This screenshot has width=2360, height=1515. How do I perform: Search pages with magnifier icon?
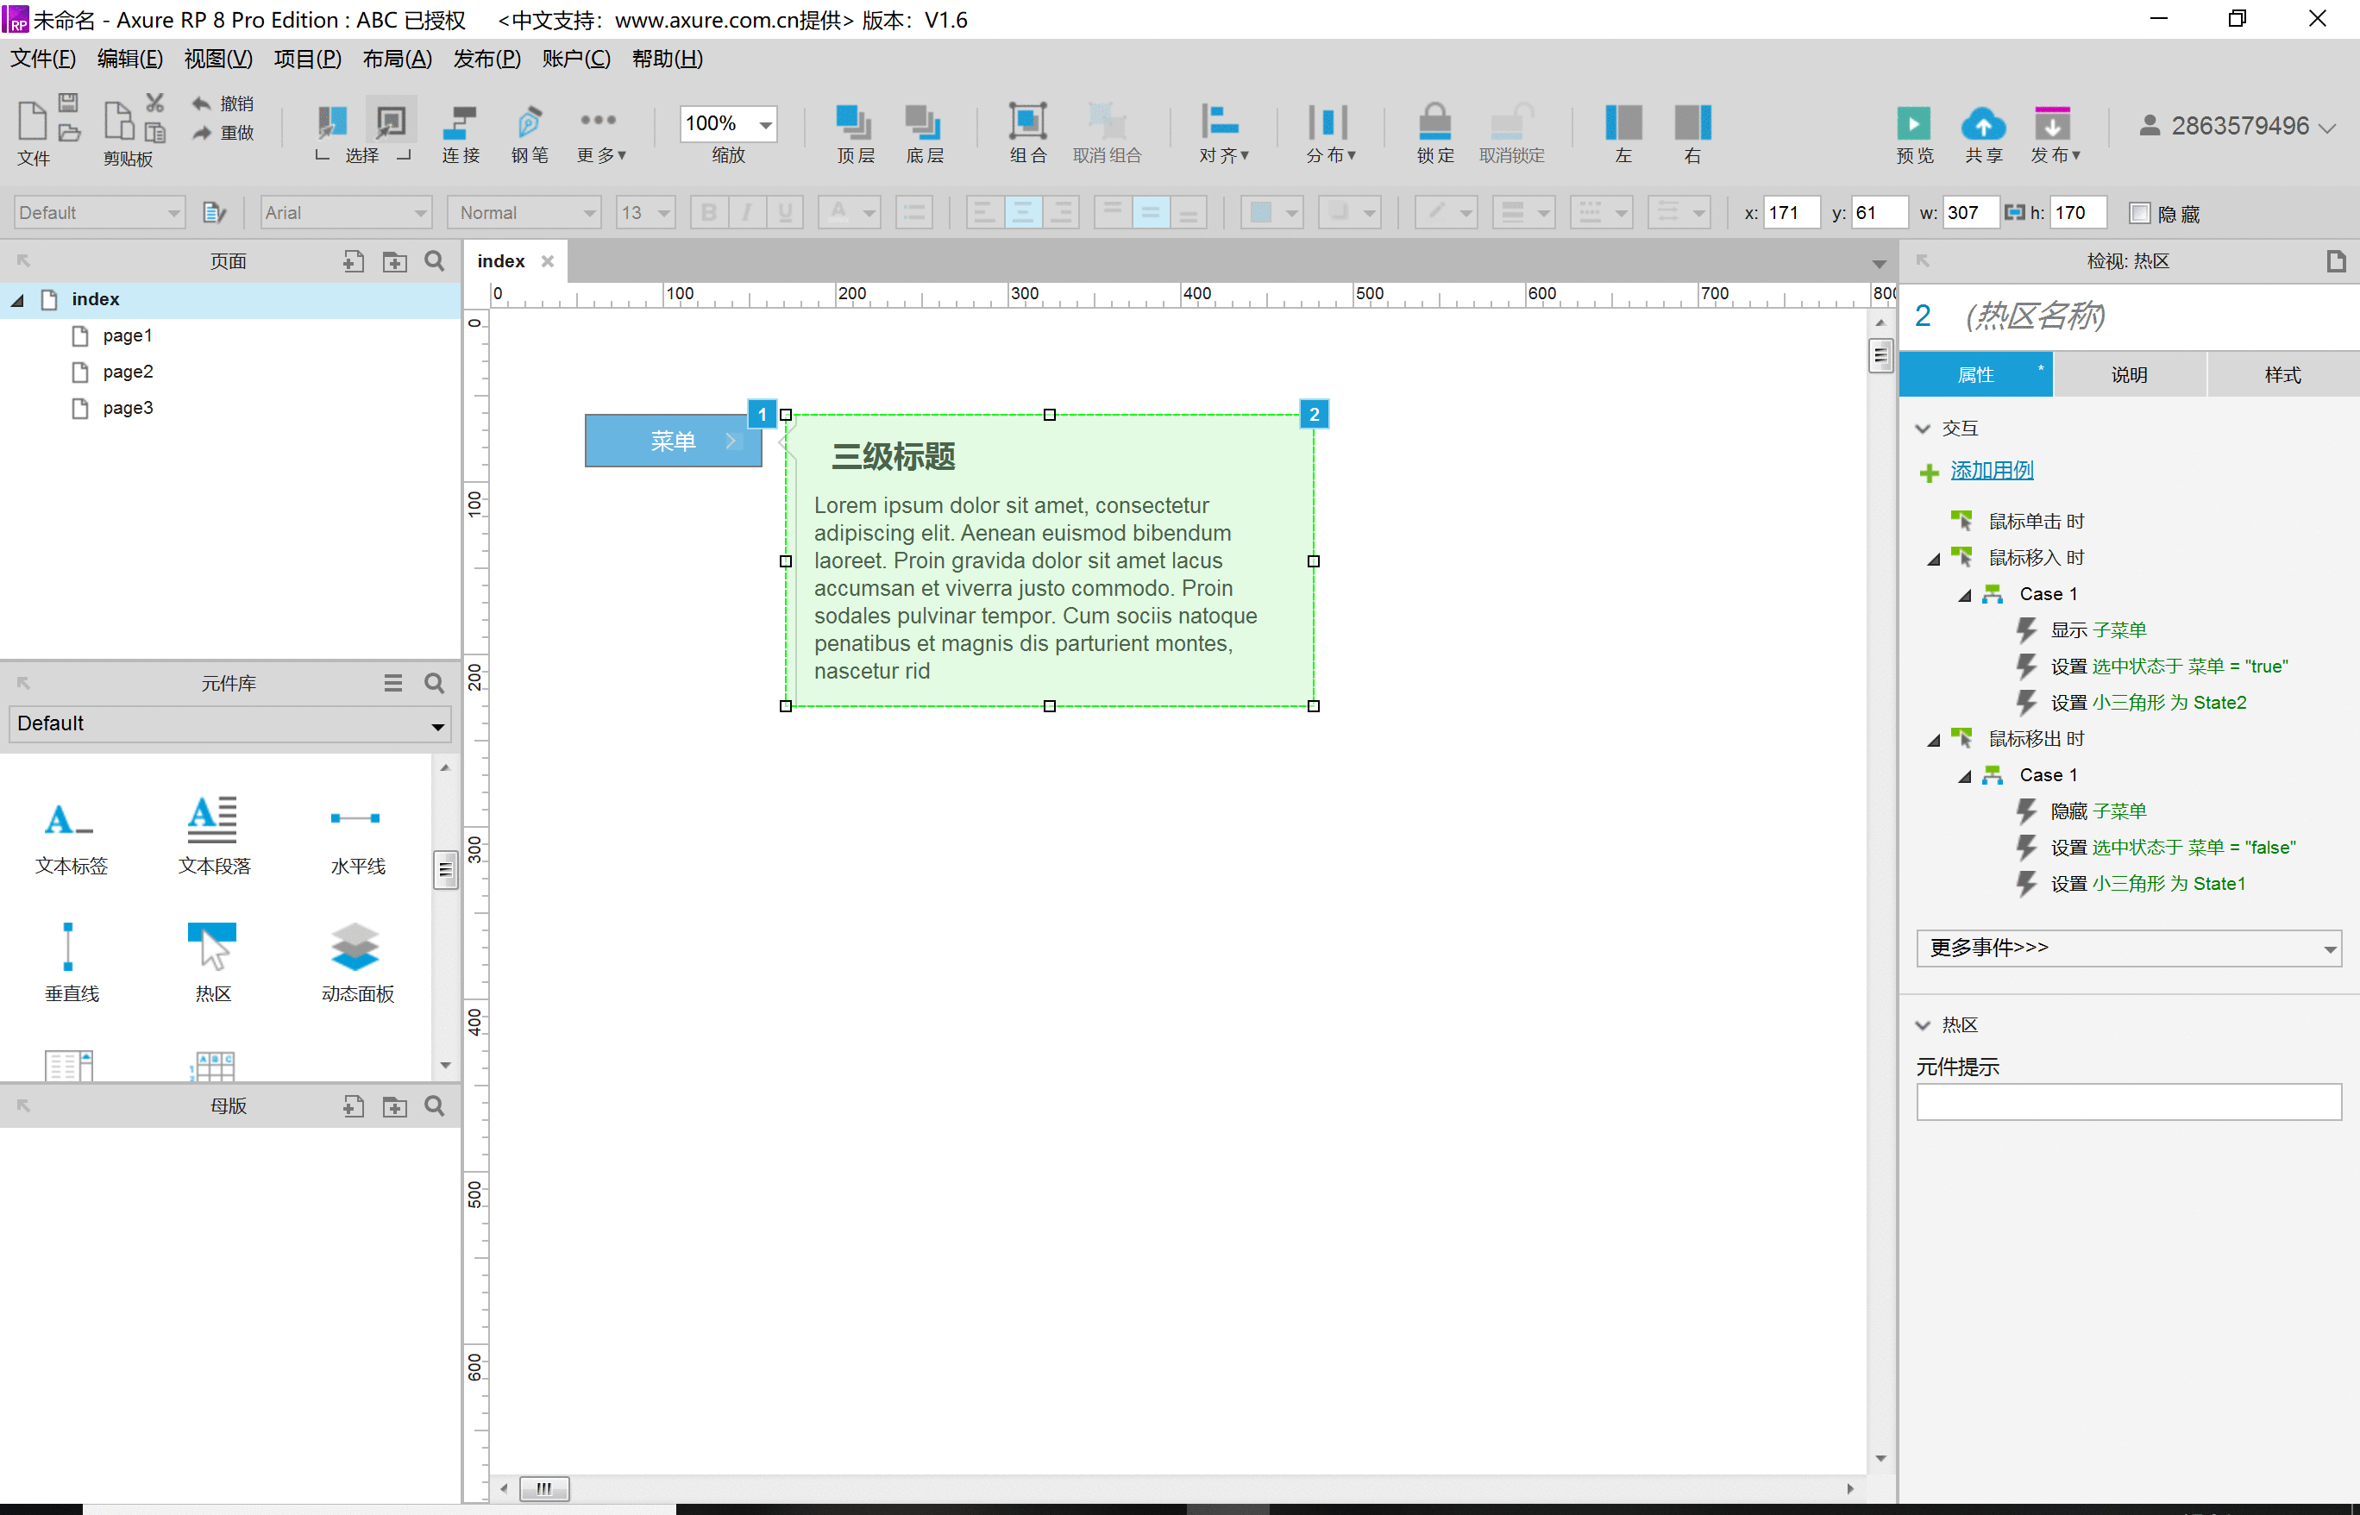(x=434, y=260)
